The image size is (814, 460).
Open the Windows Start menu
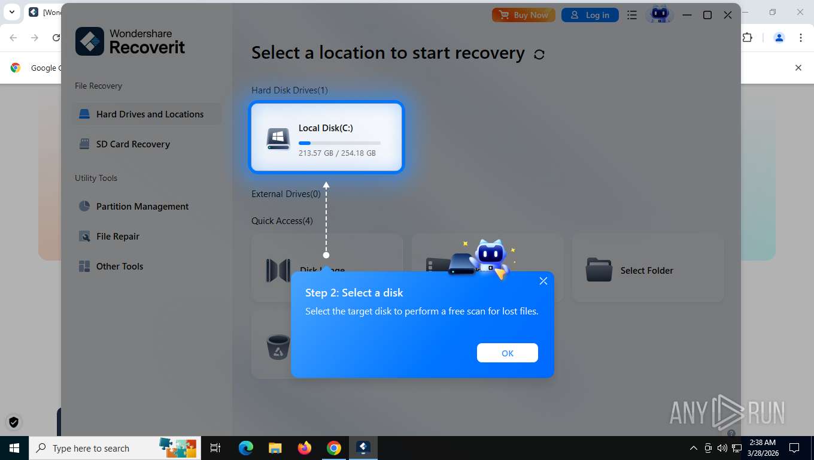tap(14, 448)
